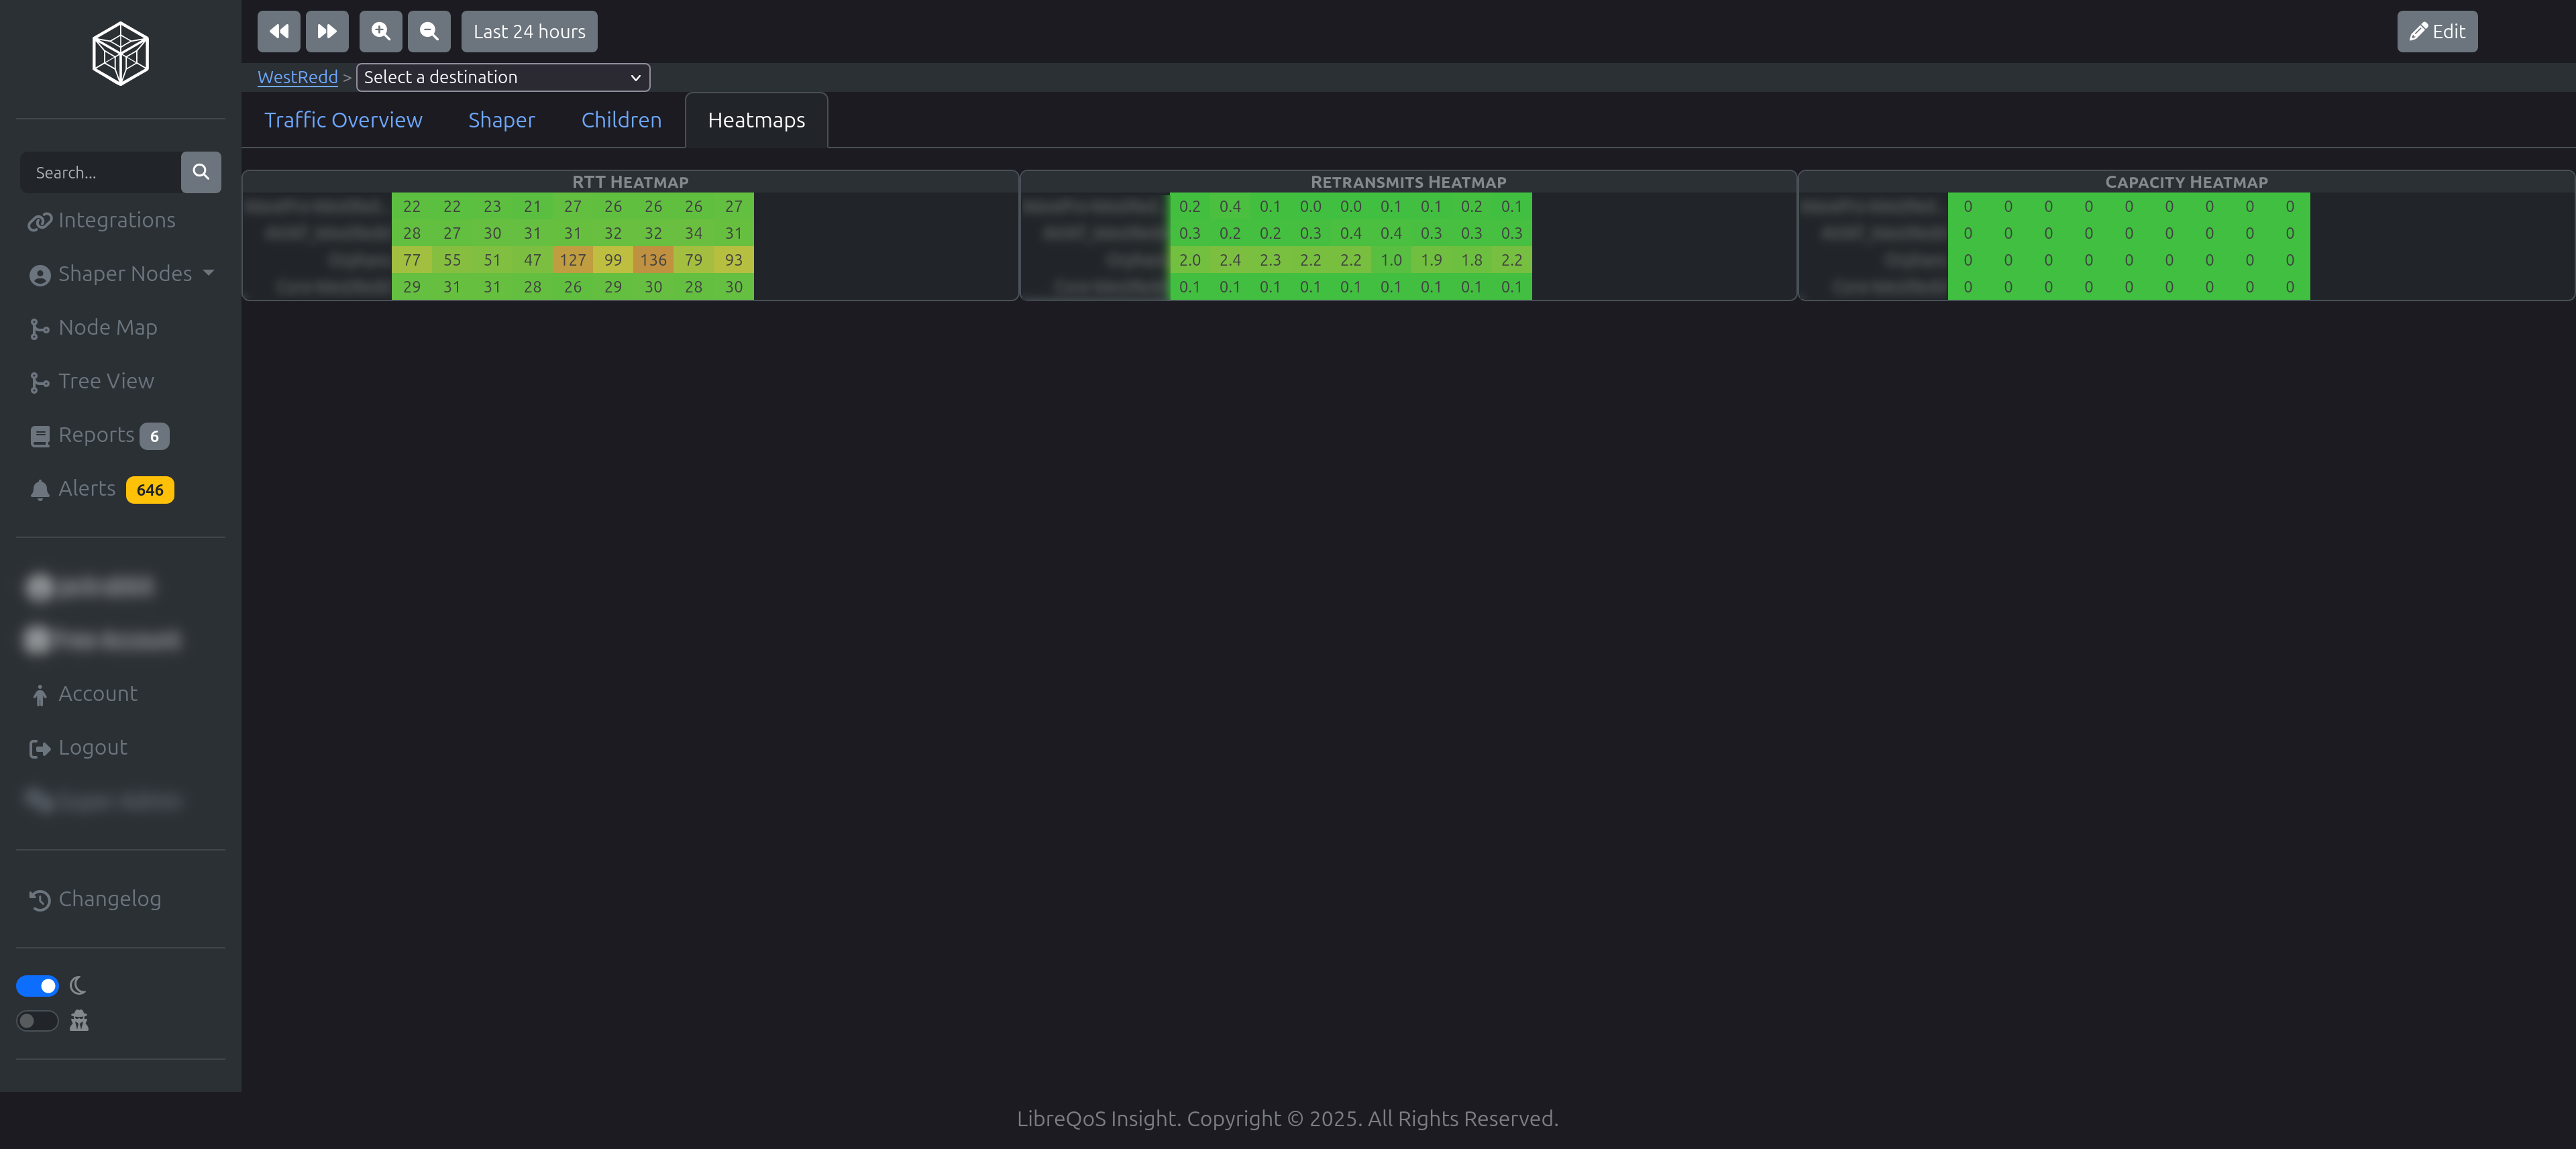The image size is (2576, 1149).
Task: Click the search magnifier button in sidebar
Action: [x=201, y=172]
